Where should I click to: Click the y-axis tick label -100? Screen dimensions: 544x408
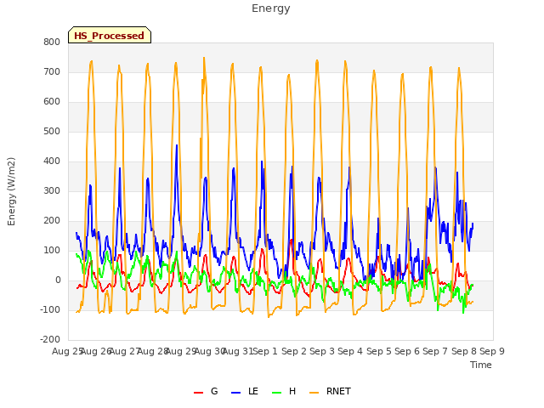click(x=50, y=309)
